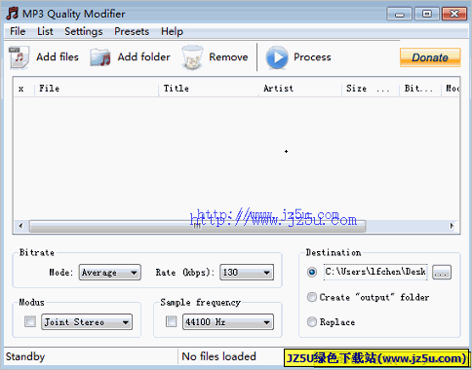
Task: Sort list by Title column header
Action: pyautogui.click(x=209, y=89)
